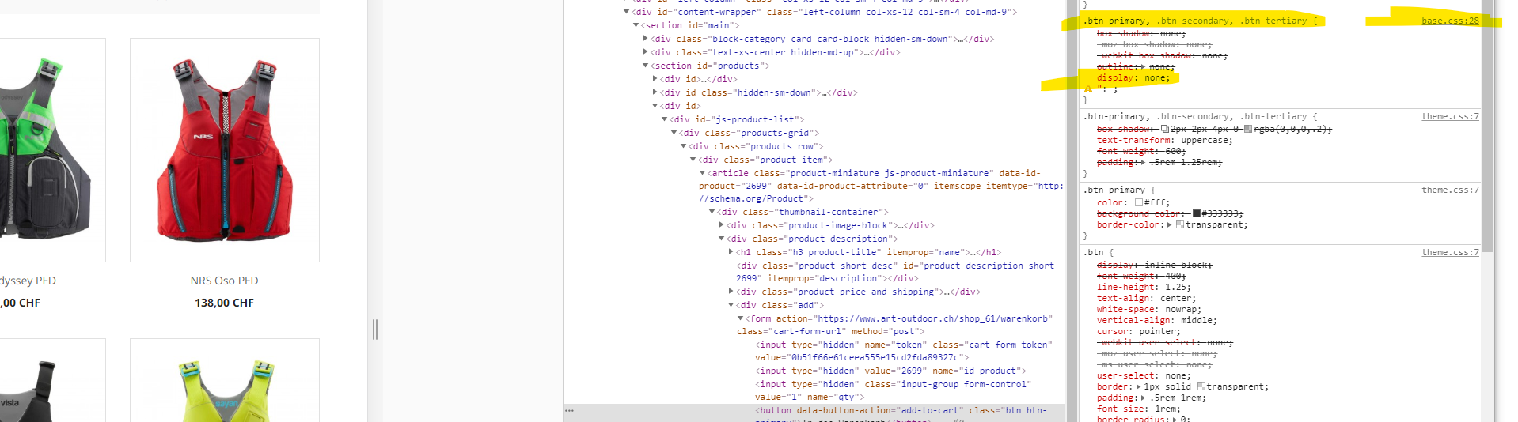Expand the block-category card div node

click(x=646, y=39)
